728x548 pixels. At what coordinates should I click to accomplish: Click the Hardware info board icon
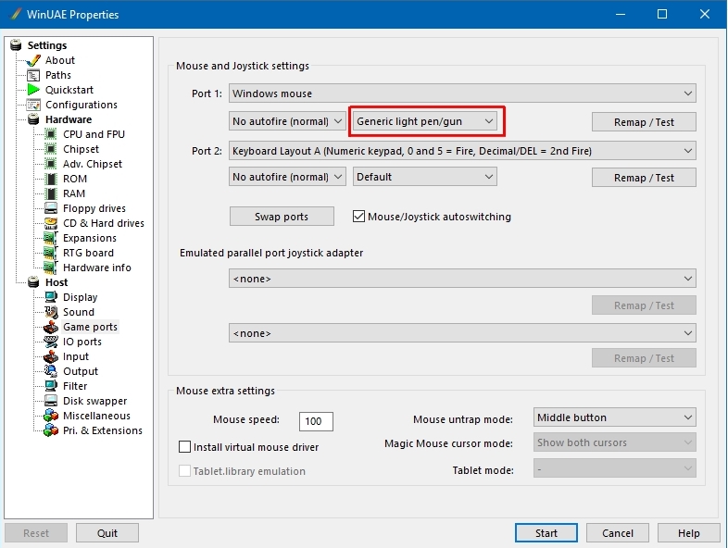click(51, 268)
